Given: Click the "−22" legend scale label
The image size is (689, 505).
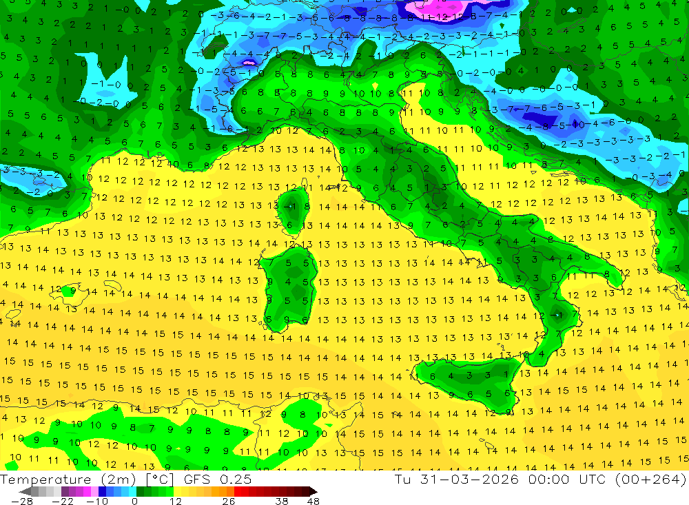Looking at the screenshot, I should pyautogui.click(x=63, y=502).
